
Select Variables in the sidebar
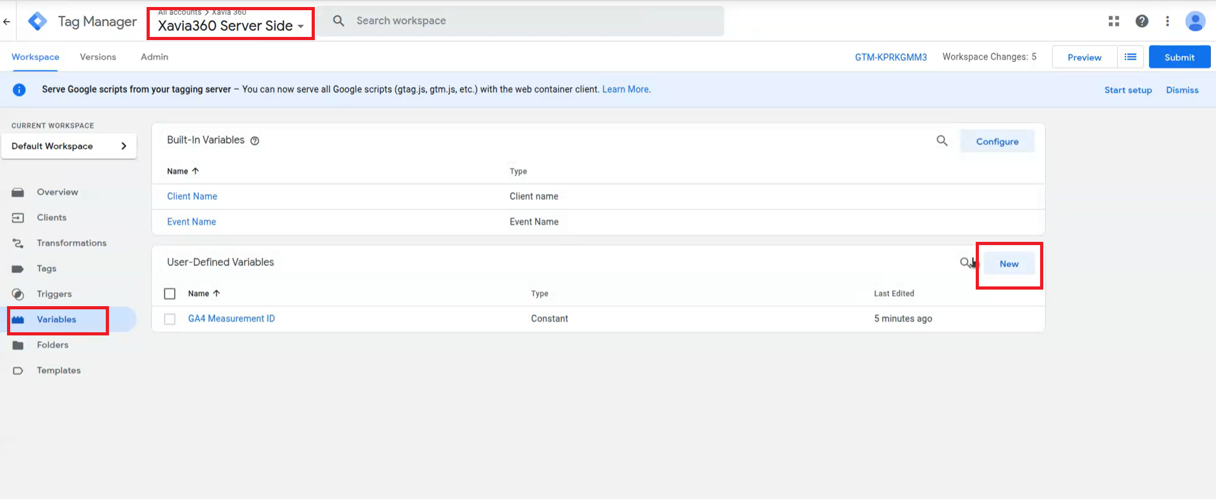57,320
